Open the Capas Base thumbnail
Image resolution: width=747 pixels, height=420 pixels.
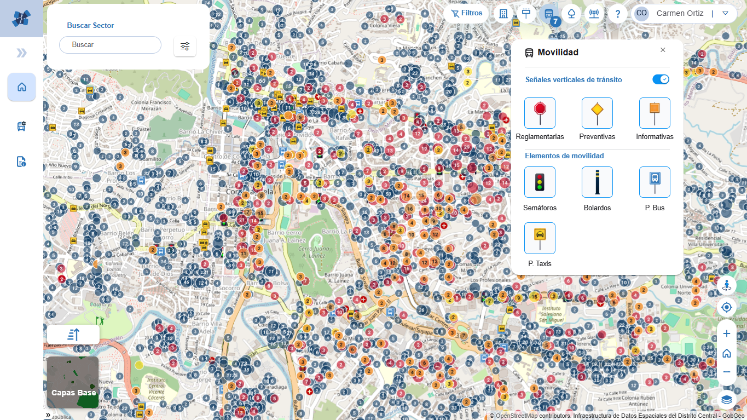point(73,382)
